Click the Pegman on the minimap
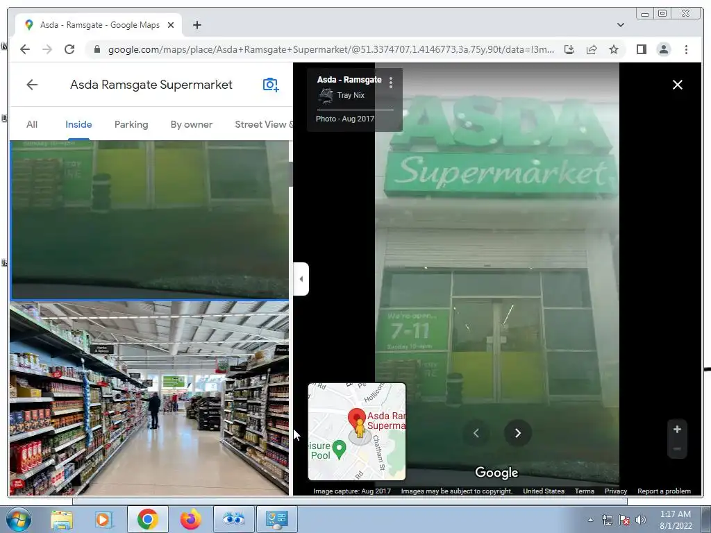711x533 pixels. click(x=360, y=428)
